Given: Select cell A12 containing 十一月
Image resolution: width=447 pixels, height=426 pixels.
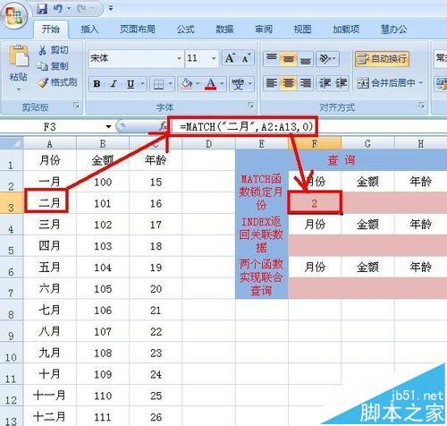Looking at the screenshot, I should pos(49,396).
